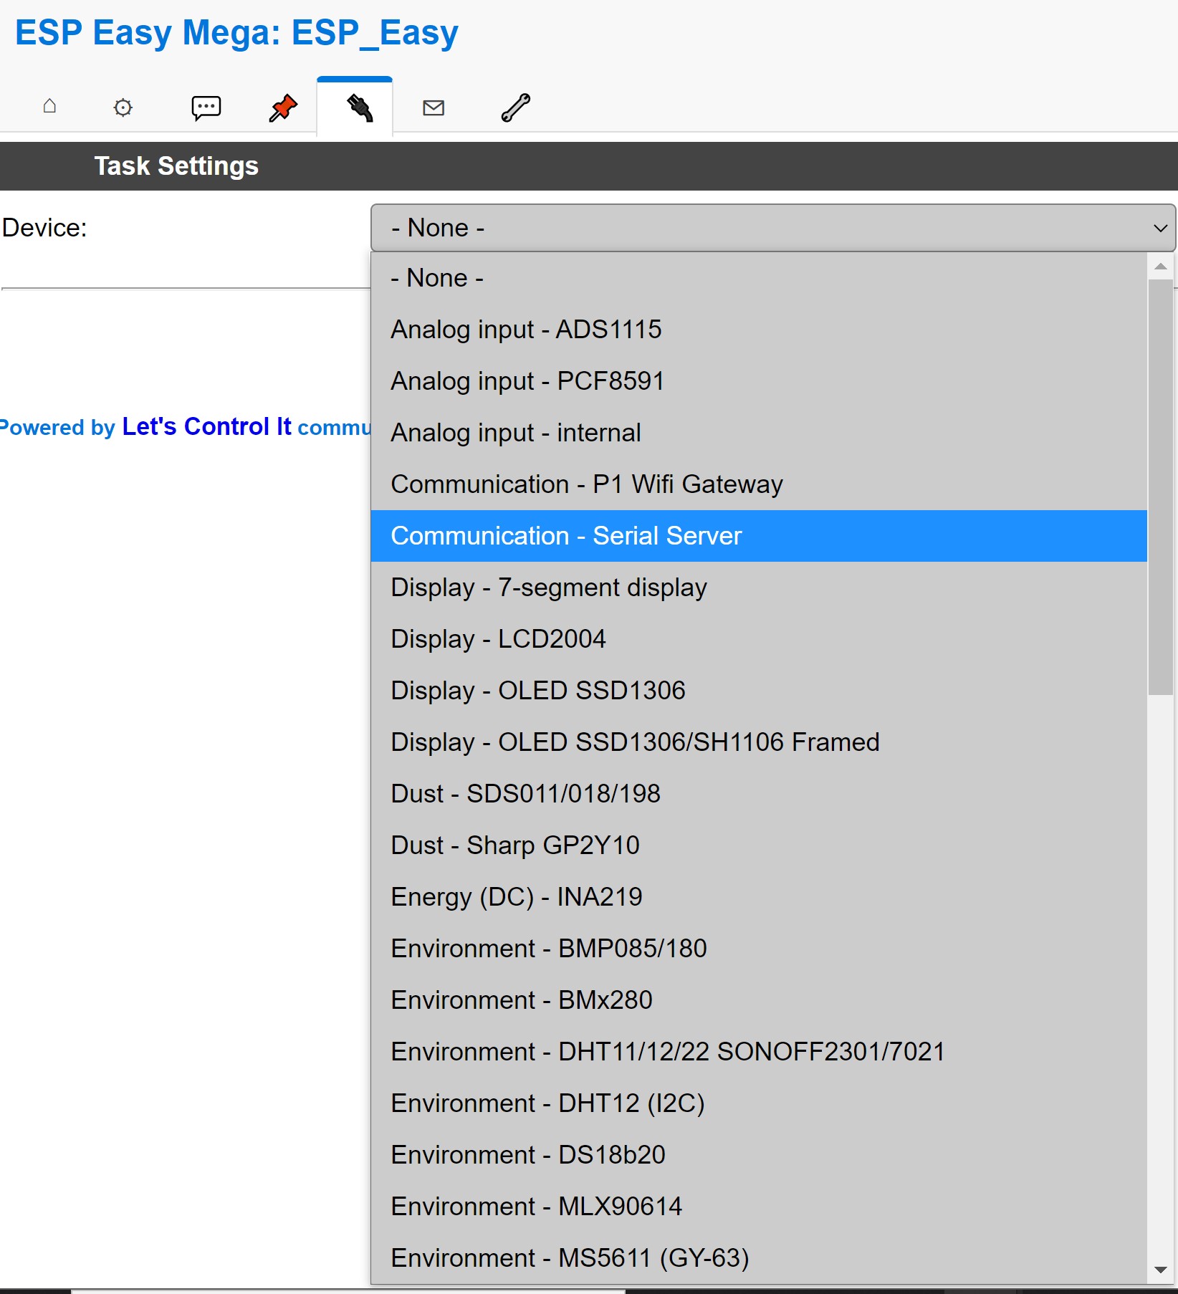This screenshot has width=1178, height=1294.
Task: Choose Analog input - ADS1115
Action: 759,330
